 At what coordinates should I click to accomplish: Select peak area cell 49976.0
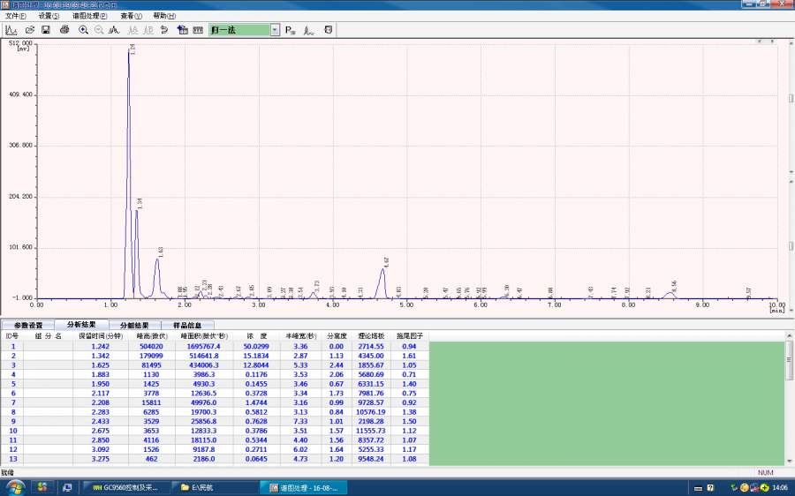coord(204,402)
